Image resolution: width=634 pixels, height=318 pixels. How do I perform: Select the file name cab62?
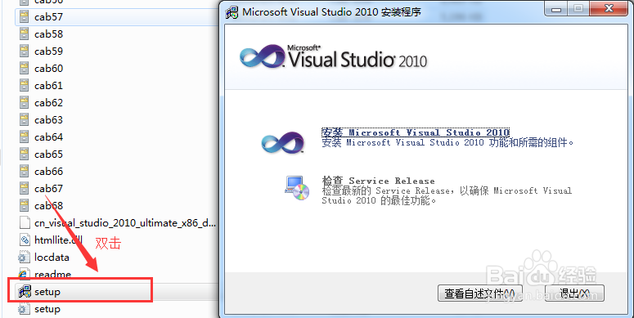49,103
